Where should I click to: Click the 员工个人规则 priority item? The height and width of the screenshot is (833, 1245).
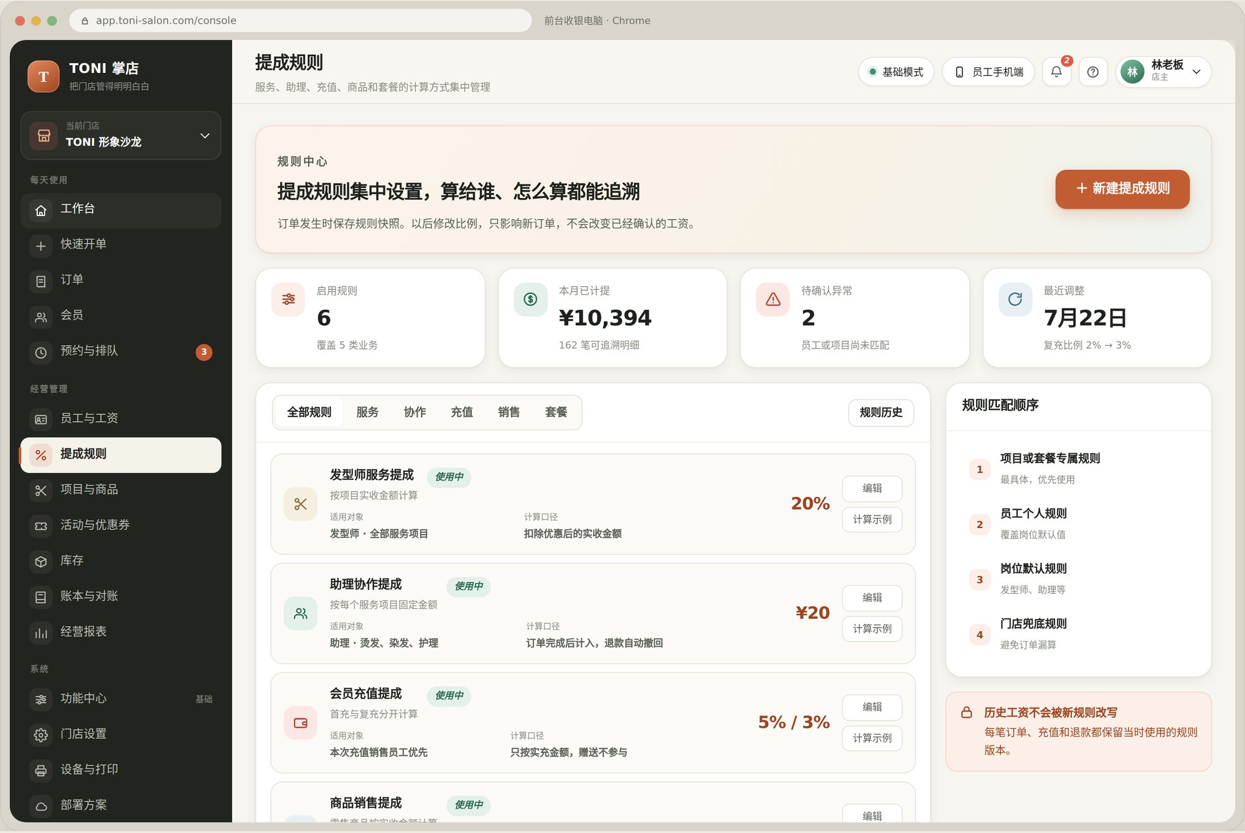click(x=1079, y=524)
